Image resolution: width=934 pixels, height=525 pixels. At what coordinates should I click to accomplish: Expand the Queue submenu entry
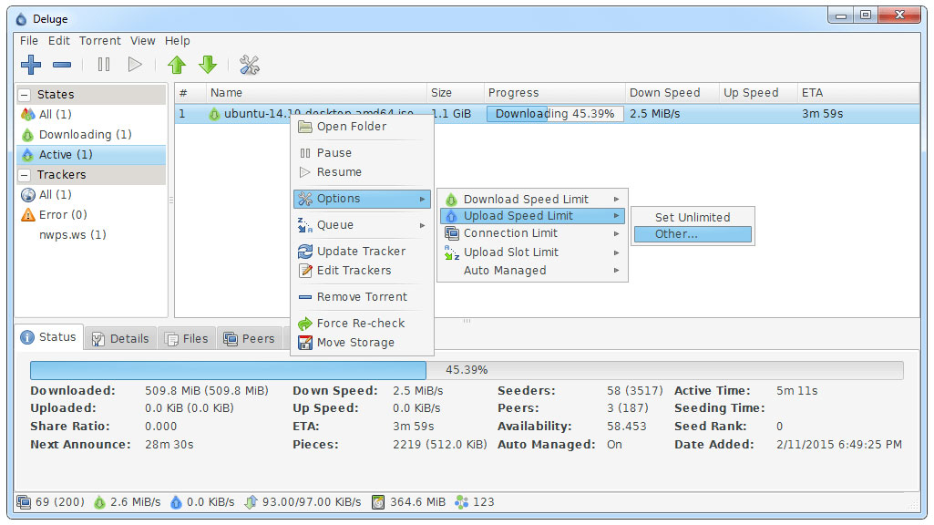tap(362, 225)
